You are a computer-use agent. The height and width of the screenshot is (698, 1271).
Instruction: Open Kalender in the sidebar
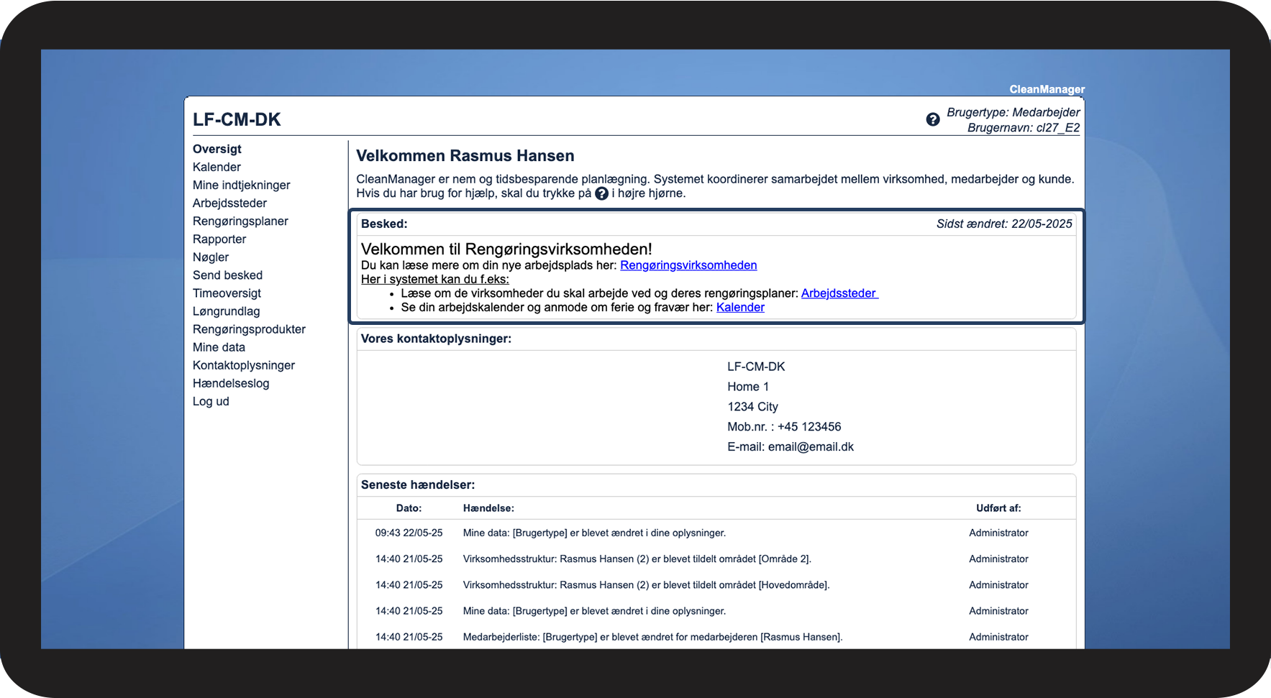[x=217, y=167]
